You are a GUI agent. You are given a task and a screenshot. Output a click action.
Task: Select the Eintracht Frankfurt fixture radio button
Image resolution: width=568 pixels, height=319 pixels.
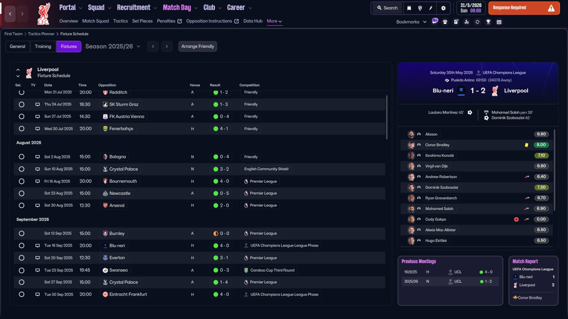pyautogui.click(x=21, y=294)
